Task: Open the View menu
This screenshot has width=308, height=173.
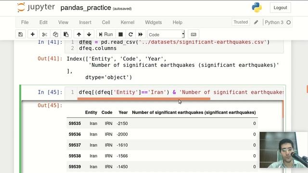Action: [x=63, y=23]
